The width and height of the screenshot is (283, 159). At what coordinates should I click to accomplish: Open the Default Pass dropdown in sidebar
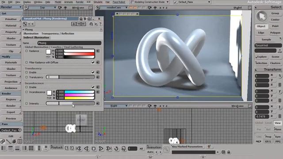[11, 130]
